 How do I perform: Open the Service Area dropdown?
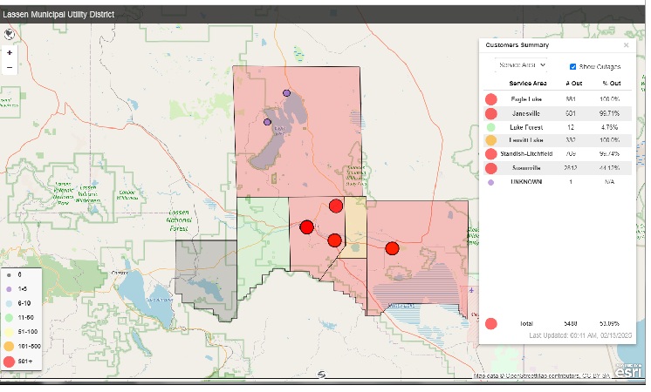click(522, 64)
